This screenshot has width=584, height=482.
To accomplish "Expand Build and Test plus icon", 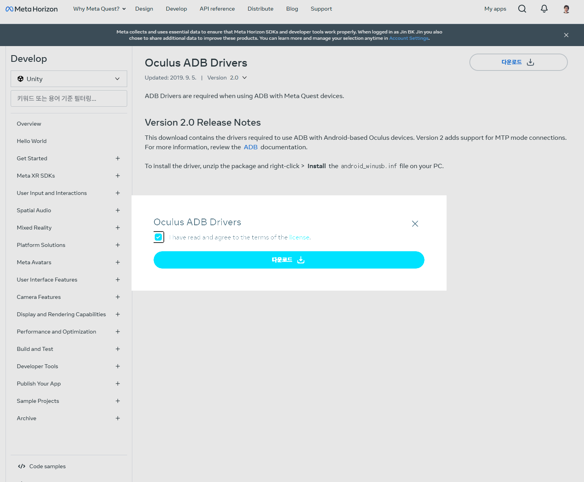I will coord(118,349).
